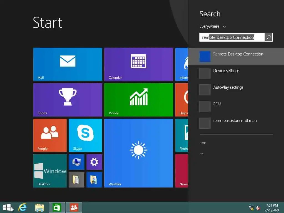Open the This PC computer tile
Viewport: 284px width, 213px height.
pyautogui.click(x=77, y=162)
